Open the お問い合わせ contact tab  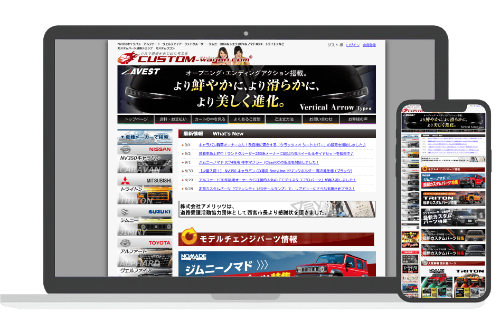click(320, 120)
